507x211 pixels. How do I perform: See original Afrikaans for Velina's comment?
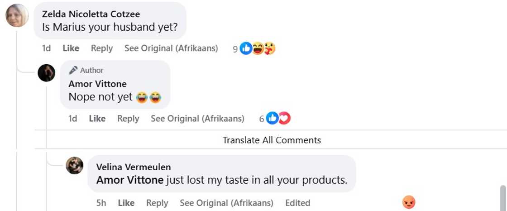tap(226, 203)
